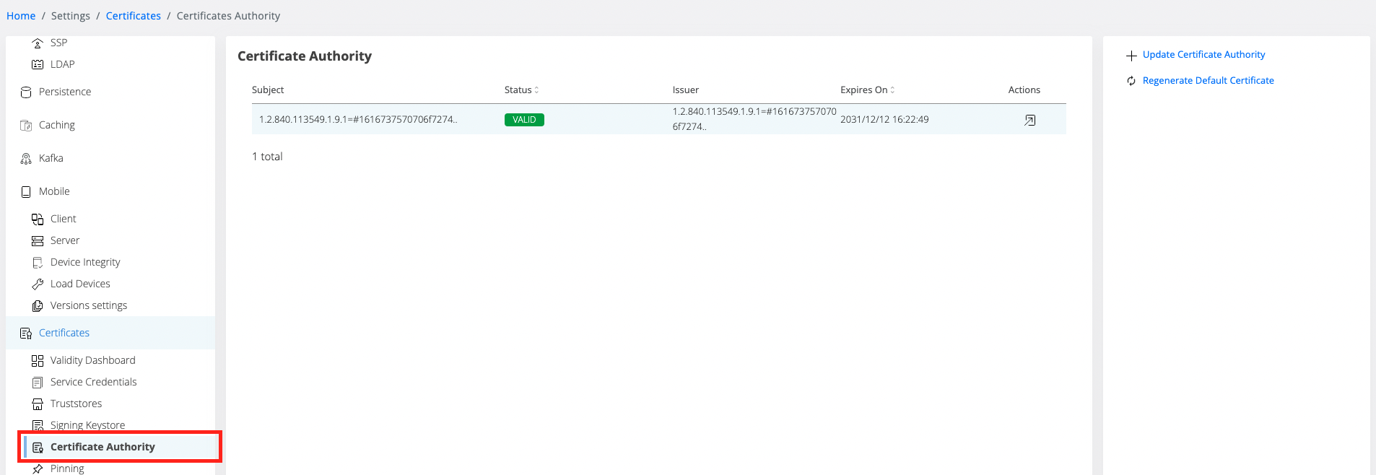Image resolution: width=1376 pixels, height=475 pixels.
Task: Open Service Credentials menu item
Action: pyautogui.click(x=93, y=382)
